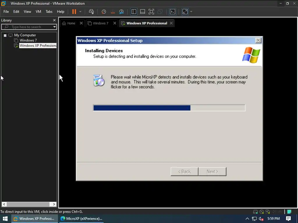Show hidden system tray icons

tap(247, 219)
